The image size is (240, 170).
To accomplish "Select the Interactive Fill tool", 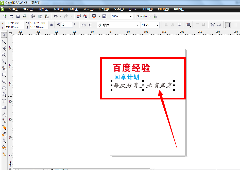I will click(4, 154).
